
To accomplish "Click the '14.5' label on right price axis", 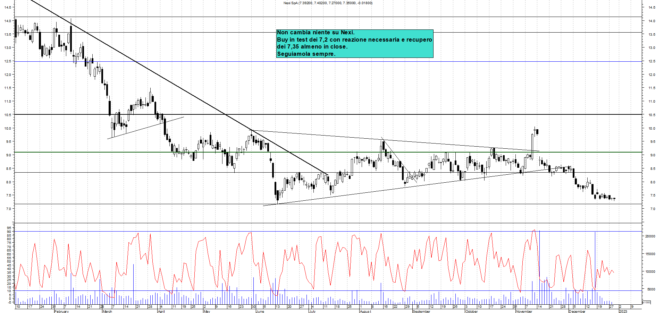I will click(652, 7).
